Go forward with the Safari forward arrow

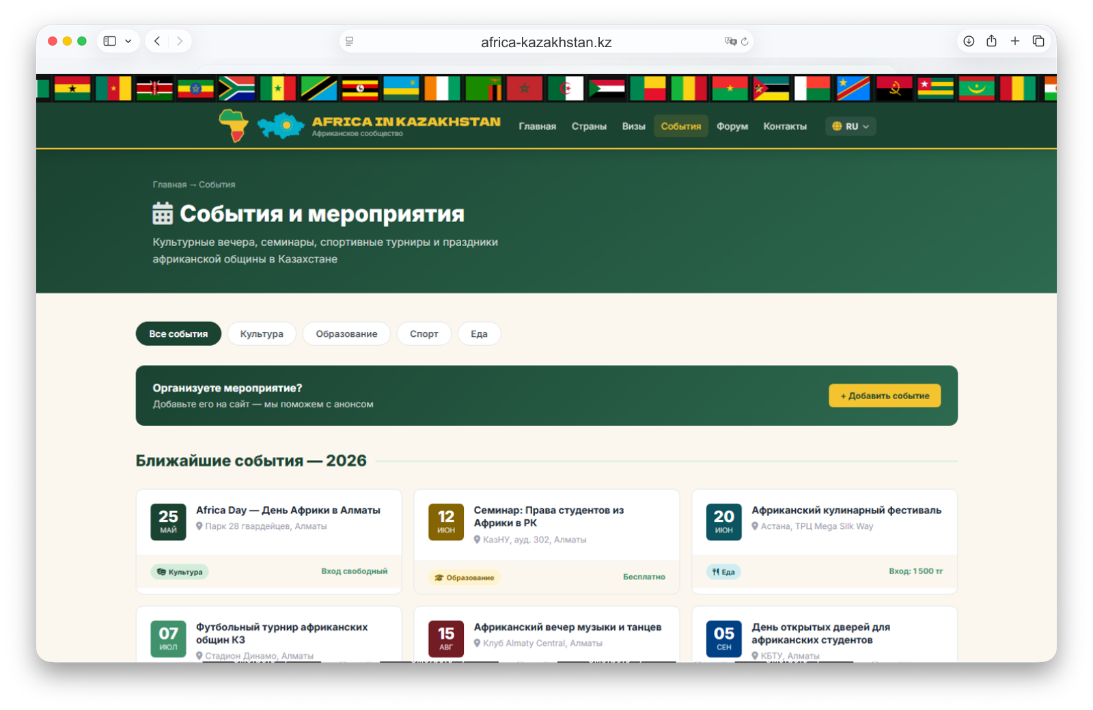coord(180,41)
